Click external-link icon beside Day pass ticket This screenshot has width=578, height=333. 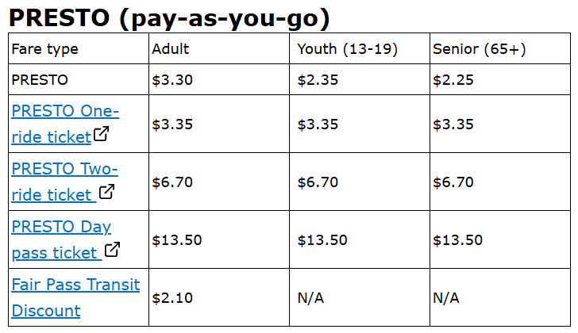click(113, 250)
